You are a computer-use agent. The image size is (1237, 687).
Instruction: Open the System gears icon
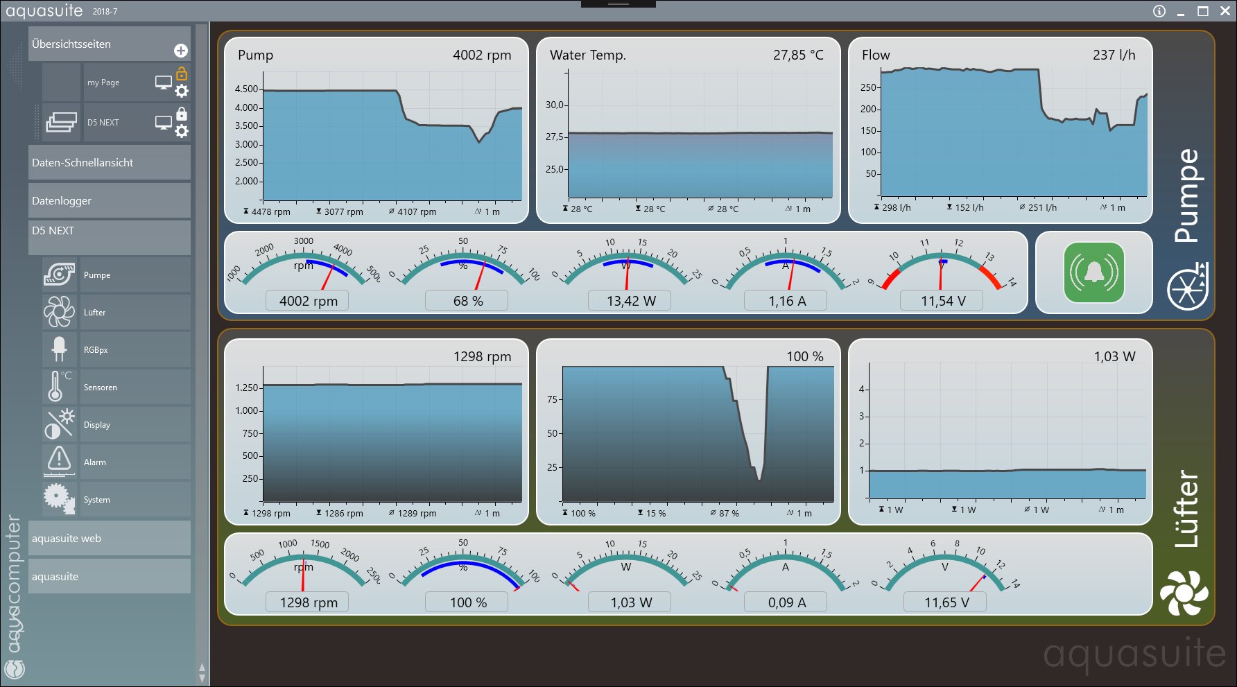(59, 499)
